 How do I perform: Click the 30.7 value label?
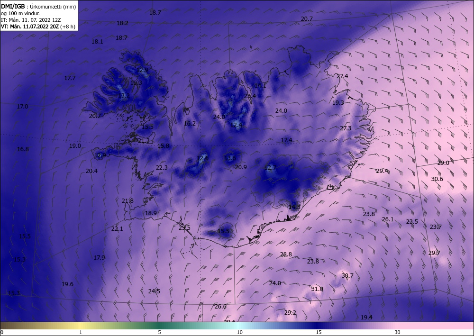tap(347, 275)
